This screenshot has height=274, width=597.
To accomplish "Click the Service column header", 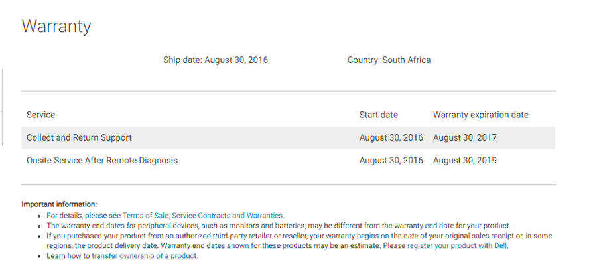I will pyautogui.click(x=41, y=115).
